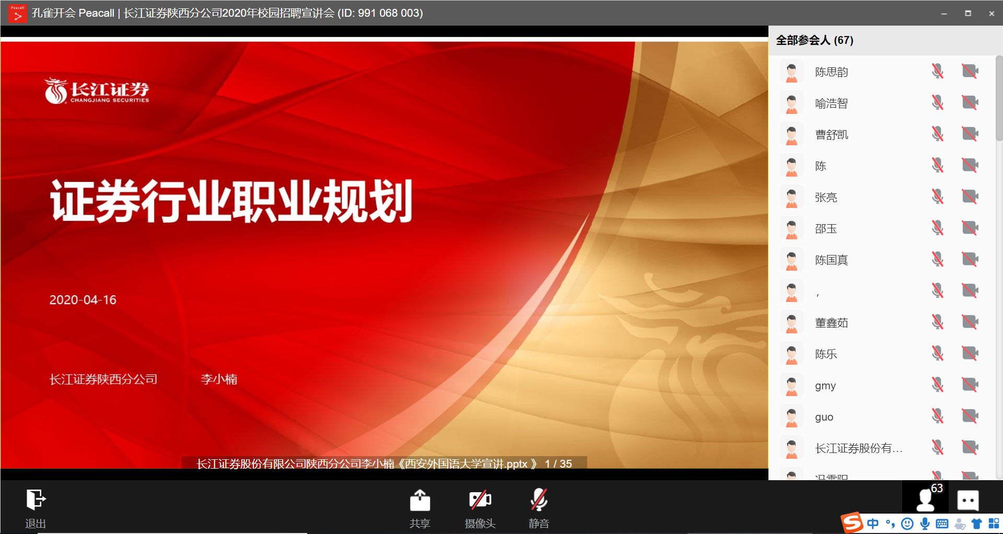
Task: Click Sogou voice input microphone icon
Action: [925, 524]
